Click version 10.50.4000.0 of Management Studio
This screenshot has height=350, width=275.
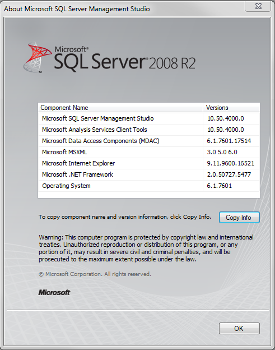[x=226, y=118]
